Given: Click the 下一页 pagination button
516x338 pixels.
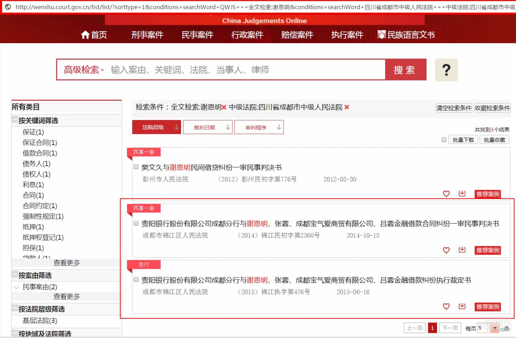Looking at the screenshot, I should point(450,328).
